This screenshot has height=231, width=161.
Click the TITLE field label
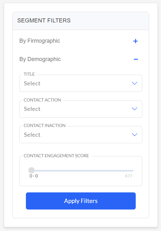29,74
